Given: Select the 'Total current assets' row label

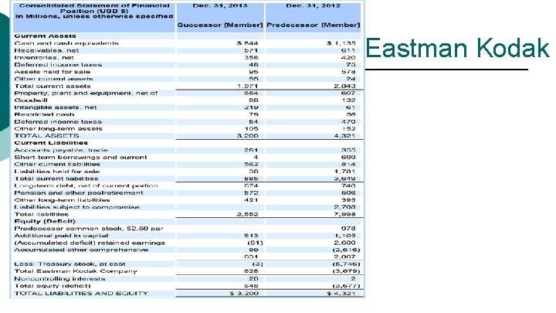Looking at the screenshot, I should click(53, 87).
